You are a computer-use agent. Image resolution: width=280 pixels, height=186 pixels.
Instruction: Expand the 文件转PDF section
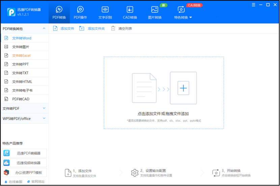point(44,108)
